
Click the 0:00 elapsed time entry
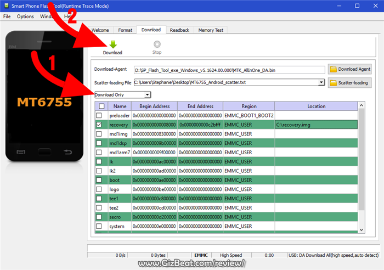[269, 255]
